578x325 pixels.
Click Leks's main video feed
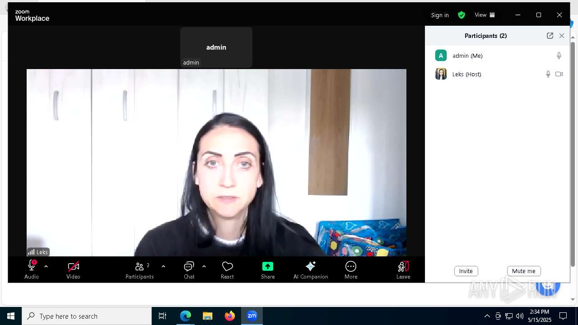pos(216,162)
